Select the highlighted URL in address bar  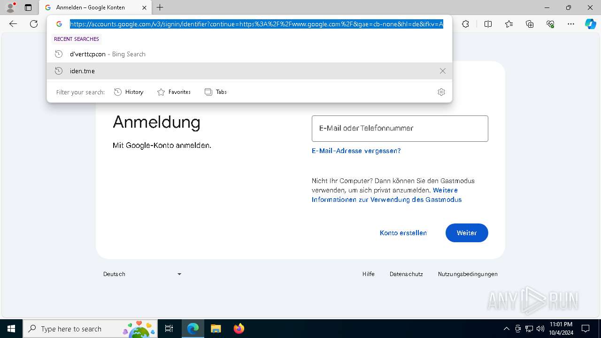(x=256, y=24)
